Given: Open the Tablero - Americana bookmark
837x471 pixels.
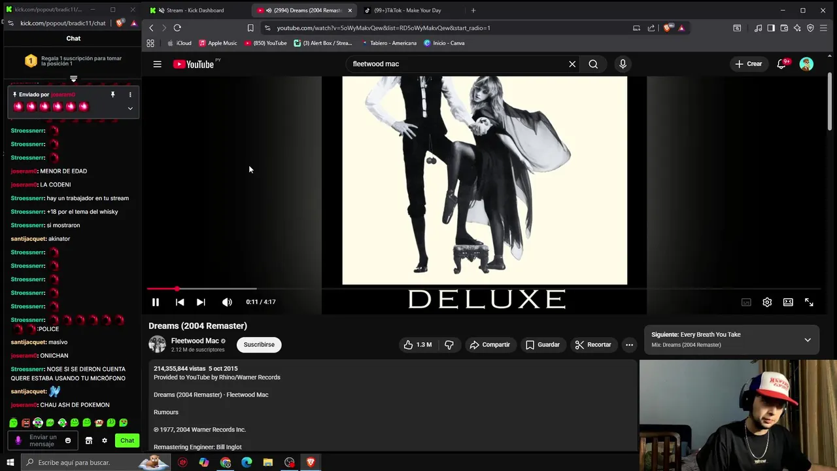Looking at the screenshot, I should [389, 43].
